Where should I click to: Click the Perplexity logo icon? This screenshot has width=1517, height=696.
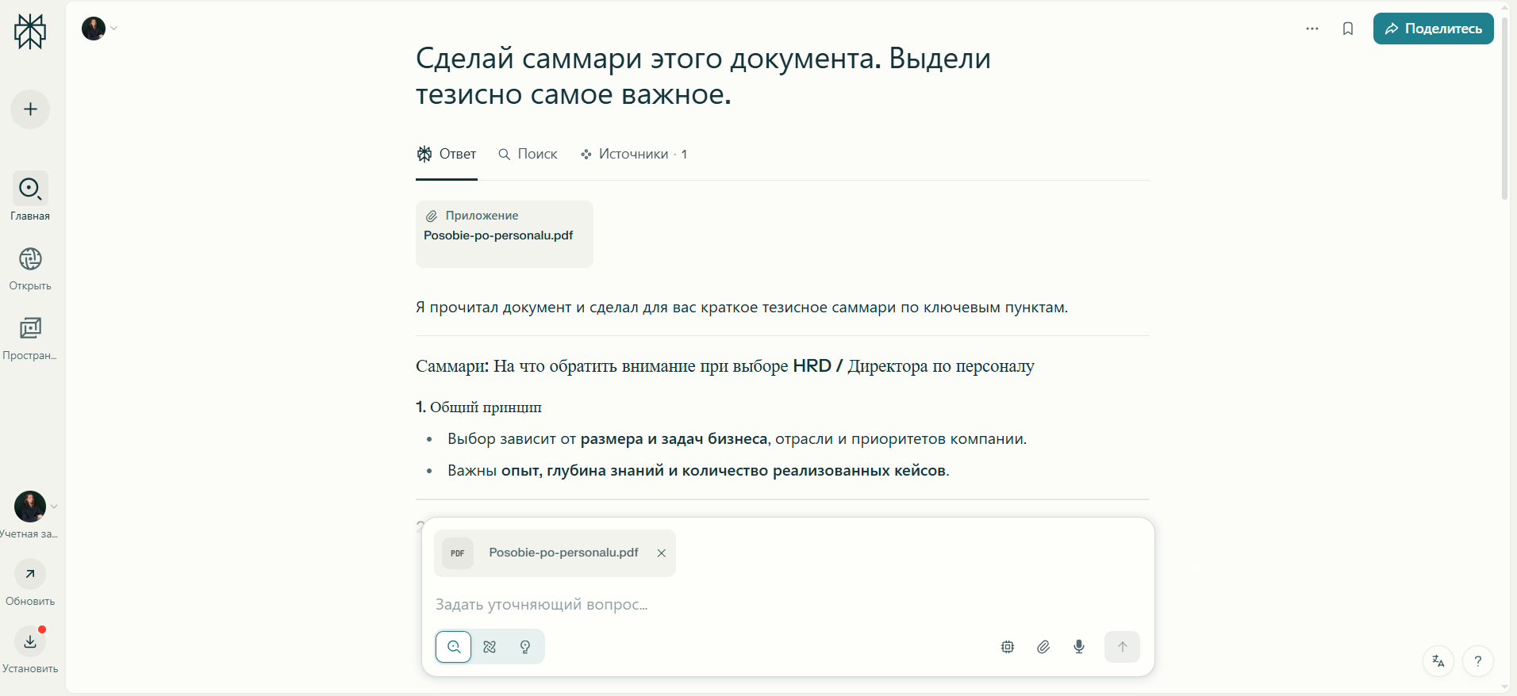(30, 32)
